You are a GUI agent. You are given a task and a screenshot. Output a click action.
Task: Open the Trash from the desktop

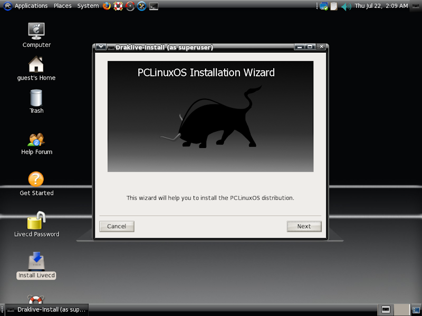36,96
